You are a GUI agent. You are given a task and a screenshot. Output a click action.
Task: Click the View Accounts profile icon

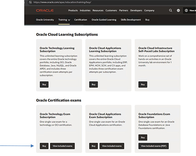pyautogui.click(x=187, y=10)
